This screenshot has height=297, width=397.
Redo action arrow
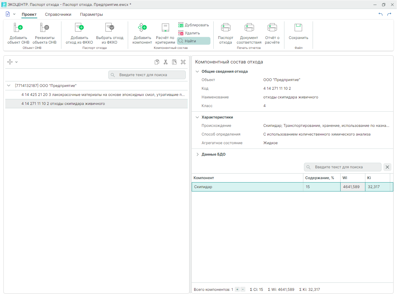tap(389, 14)
